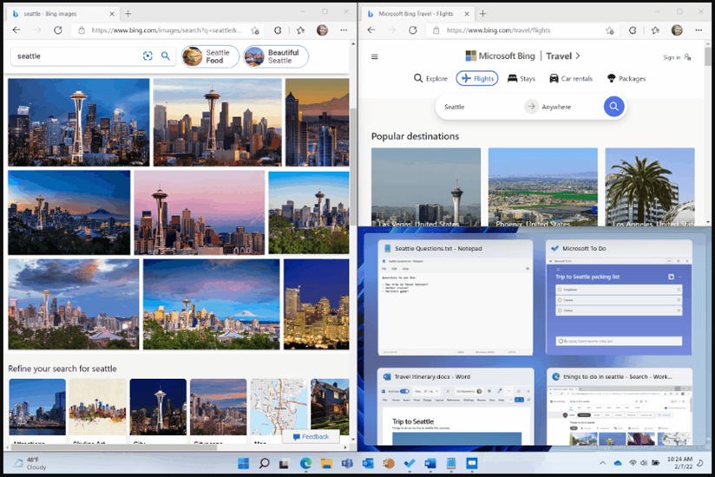This screenshot has height=477, width=715.
Task: Add Bing images page to favorites
Action: 255,30
